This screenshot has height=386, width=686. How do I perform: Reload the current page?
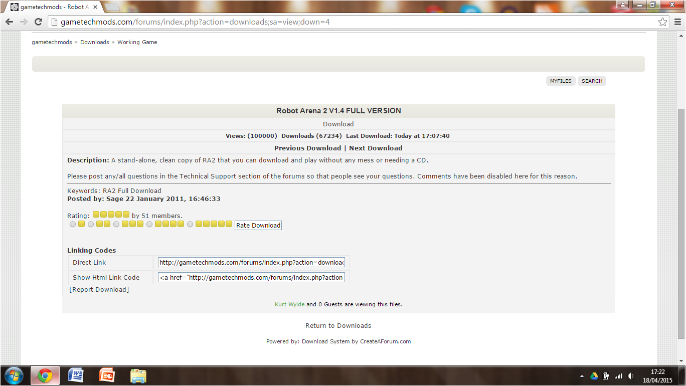pos(38,22)
